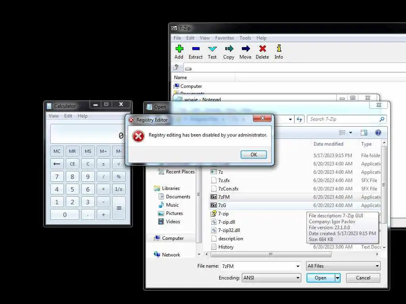Toggle the preview pane in Open dialog
The height and width of the screenshot is (304, 406).
click(x=364, y=133)
